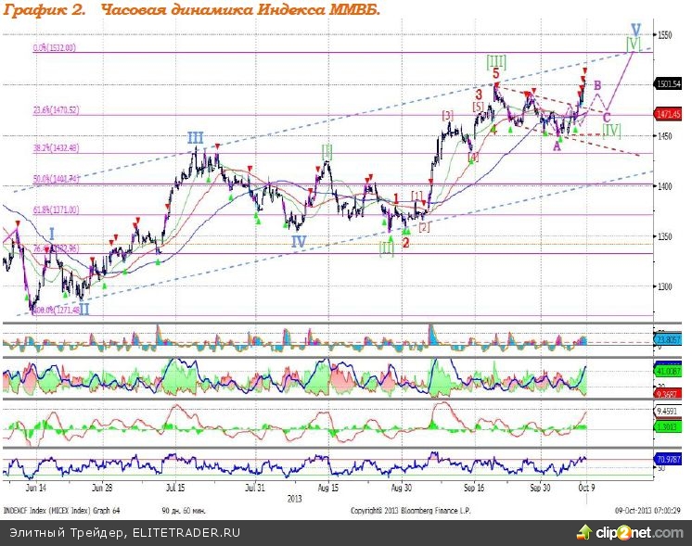Click the blue V label at top right
The width and height of the screenshot is (692, 546).
635,29
